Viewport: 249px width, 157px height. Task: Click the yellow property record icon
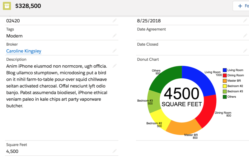pos(7,6)
